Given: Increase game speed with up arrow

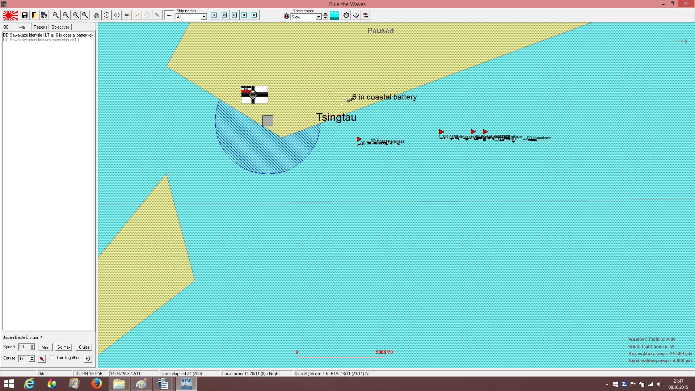Looking at the screenshot, I should click(x=325, y=14).
